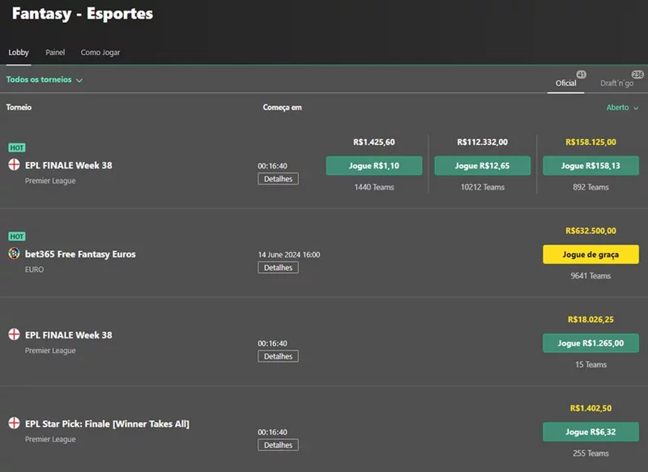Click the England flag beside EPL Star Pick
This screenshot has height=472, width=648.
pos(14,423)
